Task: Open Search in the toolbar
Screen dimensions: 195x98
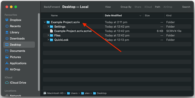Action: [x=186, y=7]
